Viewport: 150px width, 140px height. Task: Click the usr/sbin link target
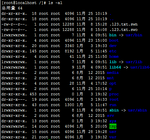click(137, 110)
